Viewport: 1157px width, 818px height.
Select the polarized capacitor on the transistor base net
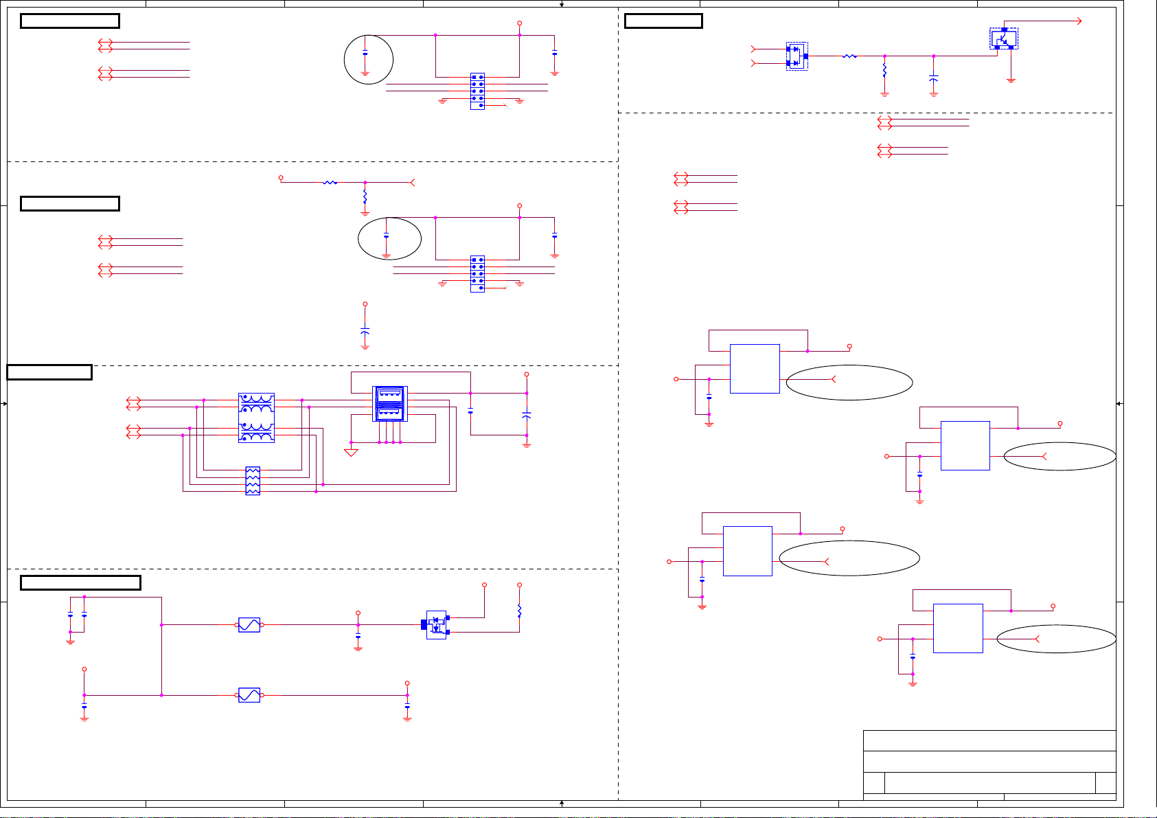(934, 78)
